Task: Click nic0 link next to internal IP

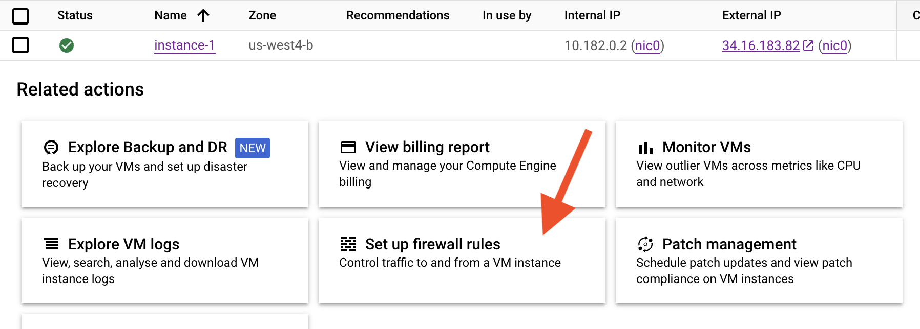Action: tap(647, 45)
